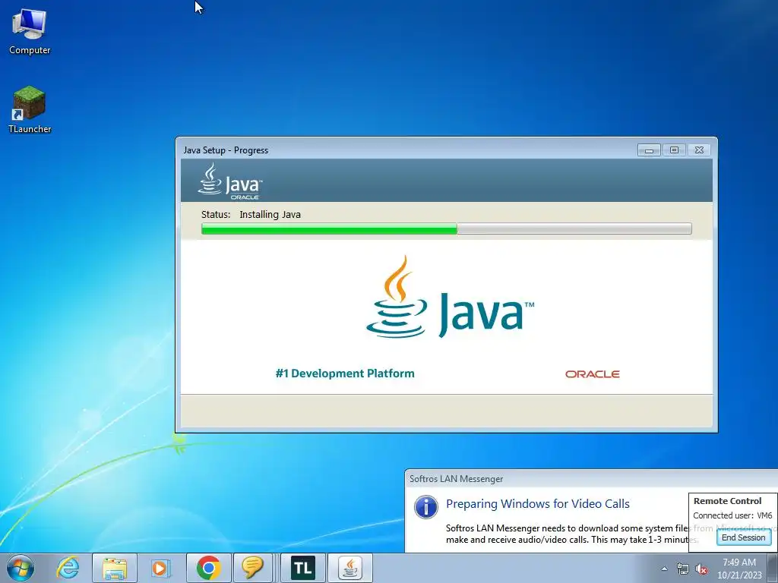Click the Java Setup - Progress title bar
This screenshot has height=583, width=778.
coord(407,150)
